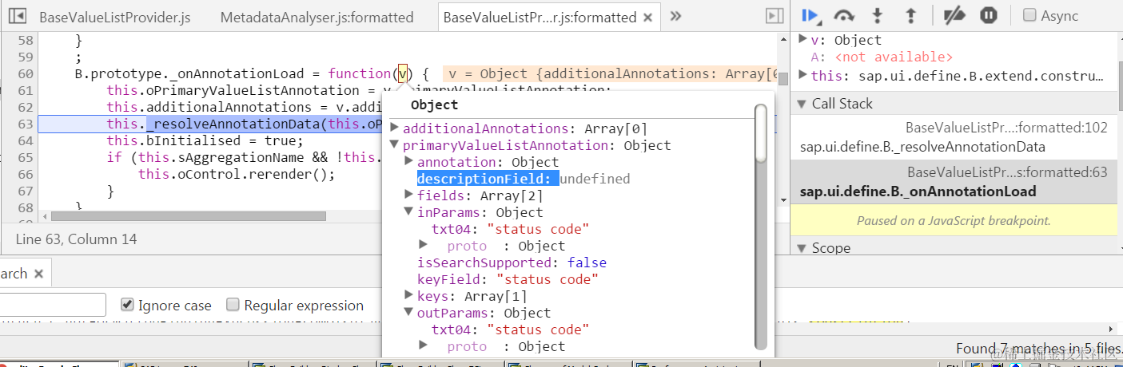Collapse primaryValueListAnnotation object

click(x=395, y=145)
